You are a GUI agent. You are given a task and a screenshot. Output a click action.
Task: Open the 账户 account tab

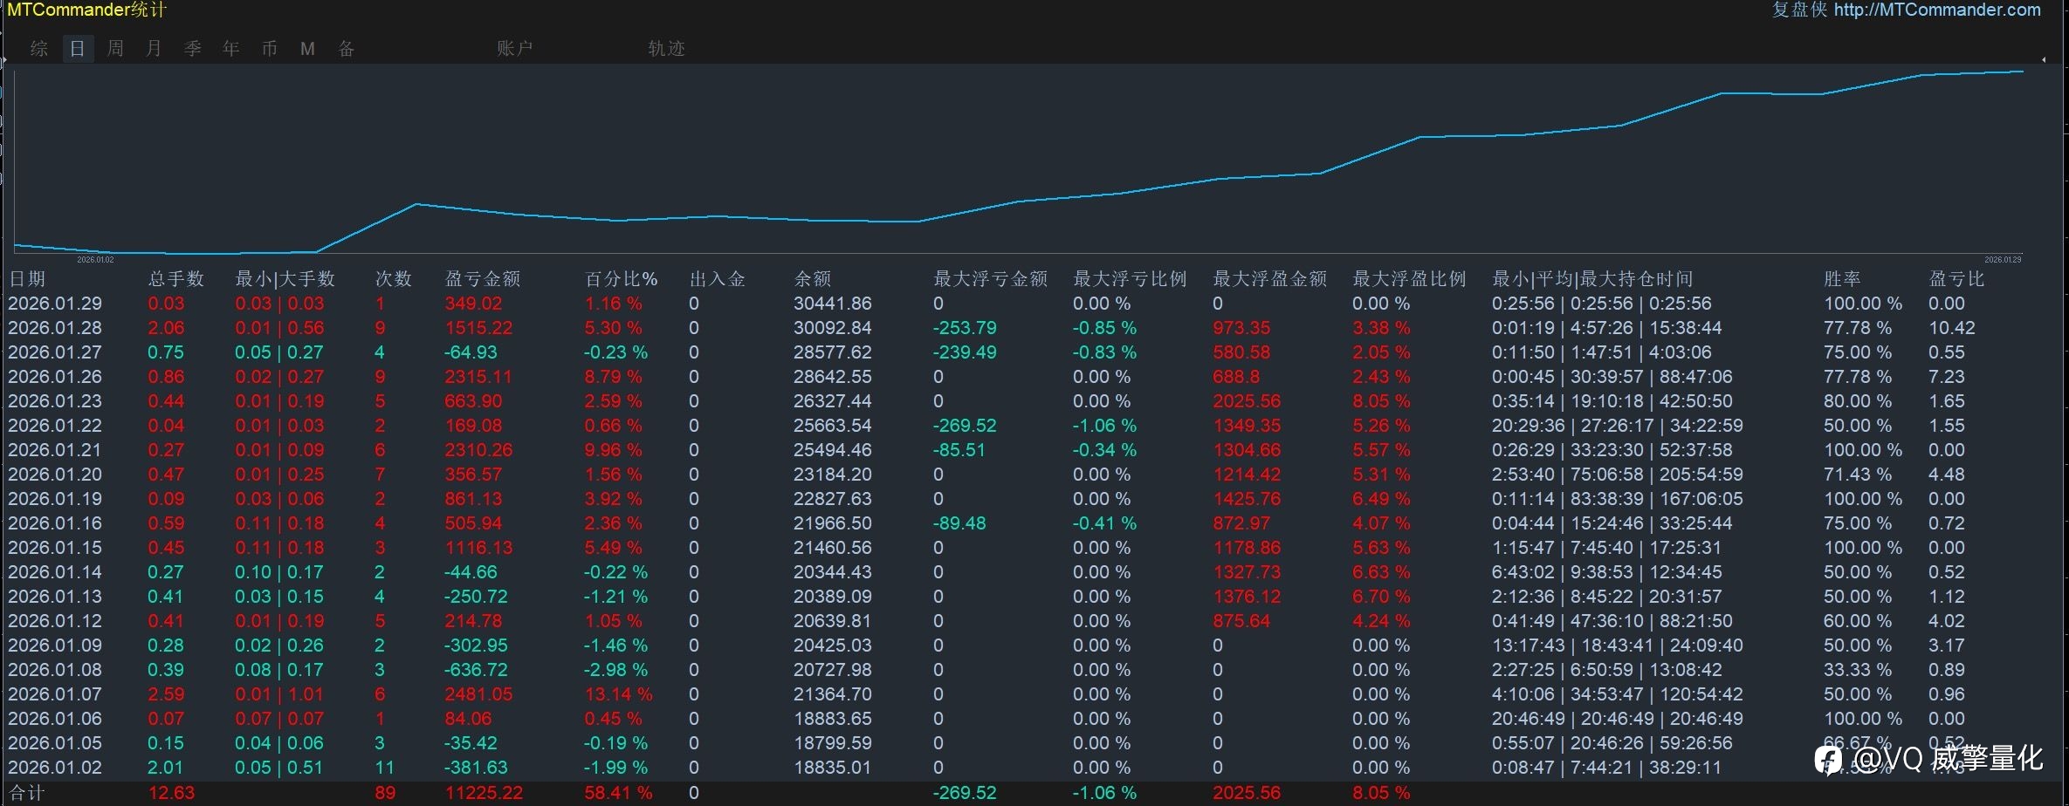pyautogui.click(x=514, y=49)
